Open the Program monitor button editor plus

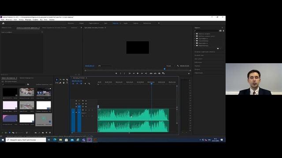(189, 73)
